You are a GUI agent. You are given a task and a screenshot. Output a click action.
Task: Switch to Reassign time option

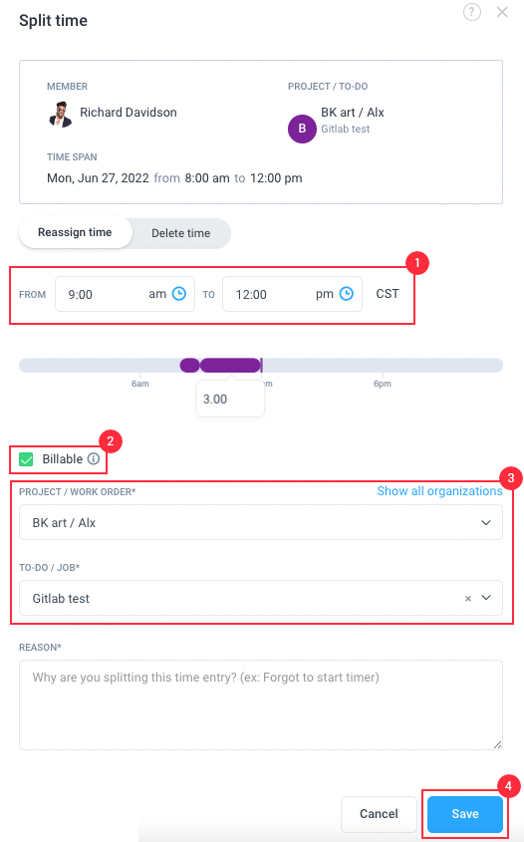[x=75, y=232]
